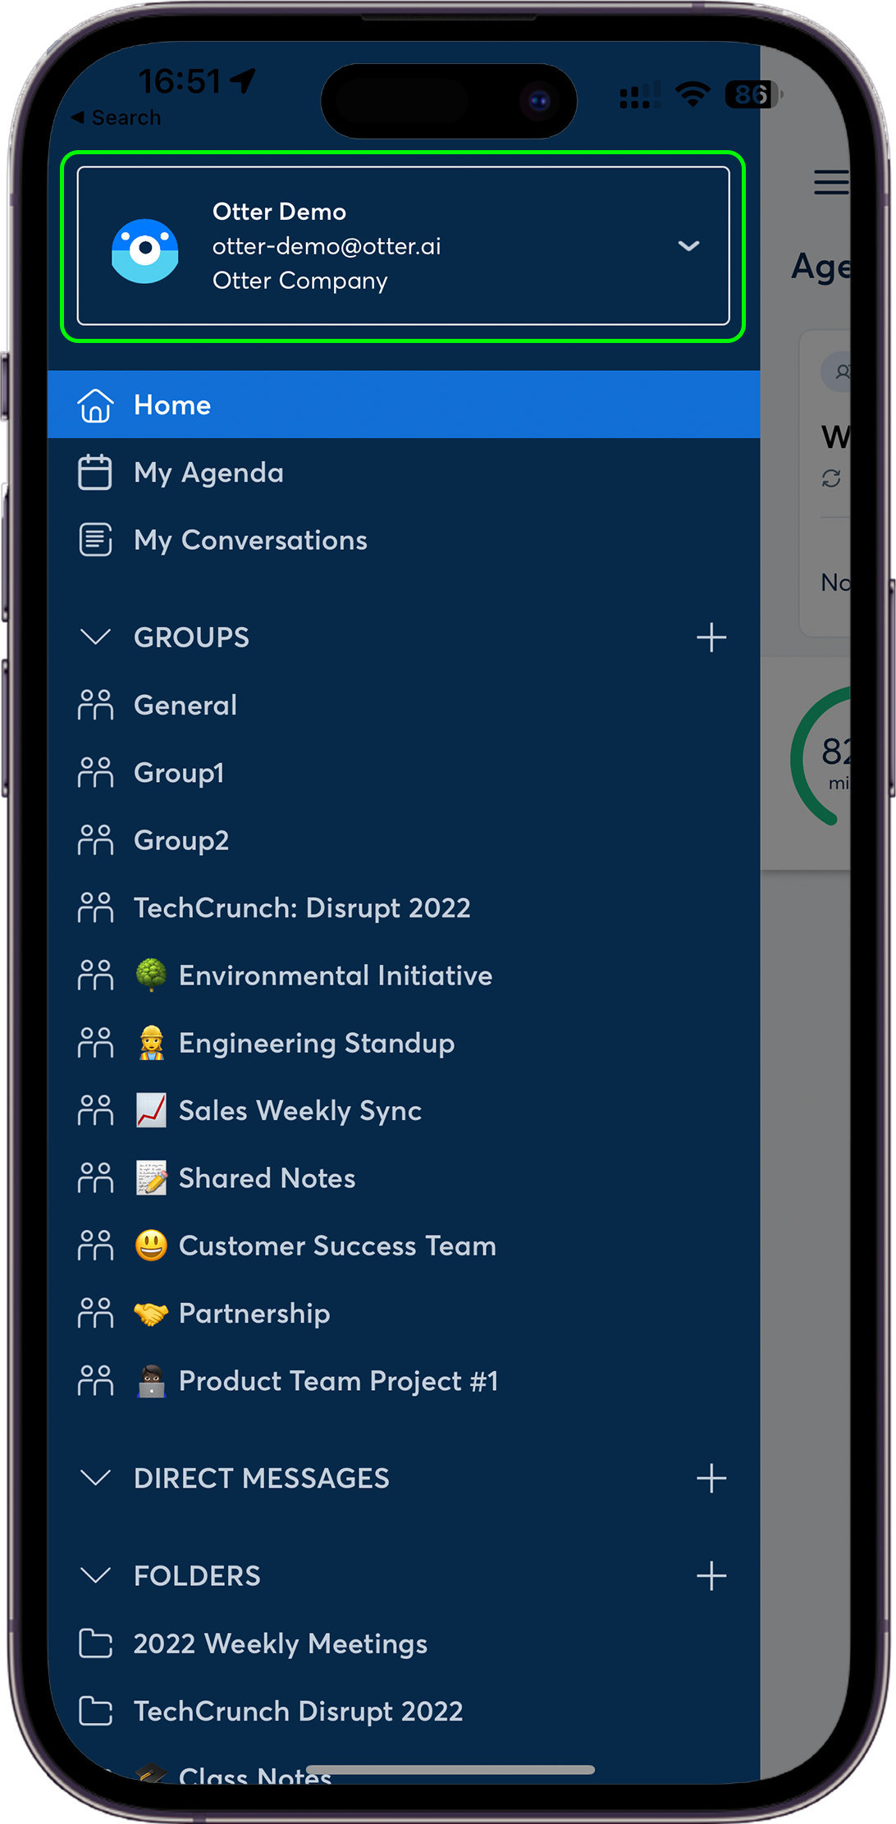The width and height of the screenshot is (896, 1824).
Task: Click people icon beside Group1
Action: [x=95, y=772]
